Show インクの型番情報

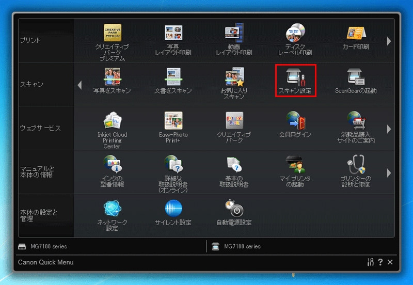[x=113, y=171]
